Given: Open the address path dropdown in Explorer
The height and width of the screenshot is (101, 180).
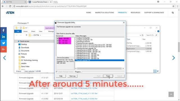Looking at the screenshot, I should coord(140,35).
